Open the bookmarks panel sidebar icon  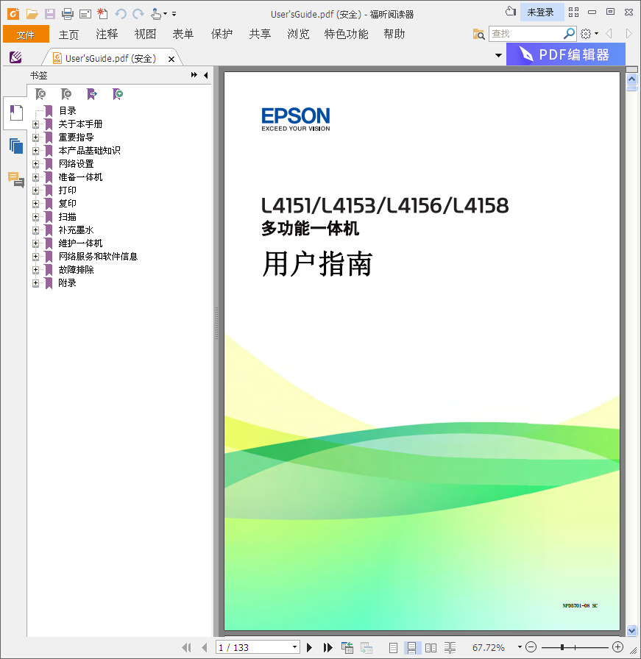click(16, 113)
